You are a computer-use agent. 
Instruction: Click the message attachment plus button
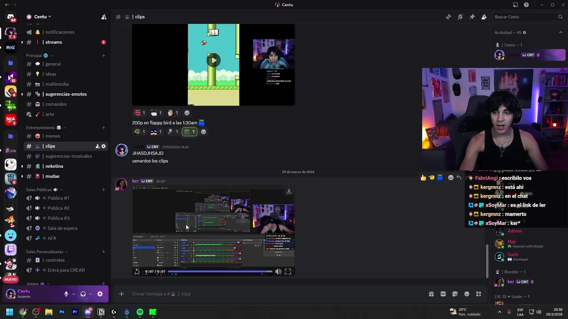pos(121,294)
